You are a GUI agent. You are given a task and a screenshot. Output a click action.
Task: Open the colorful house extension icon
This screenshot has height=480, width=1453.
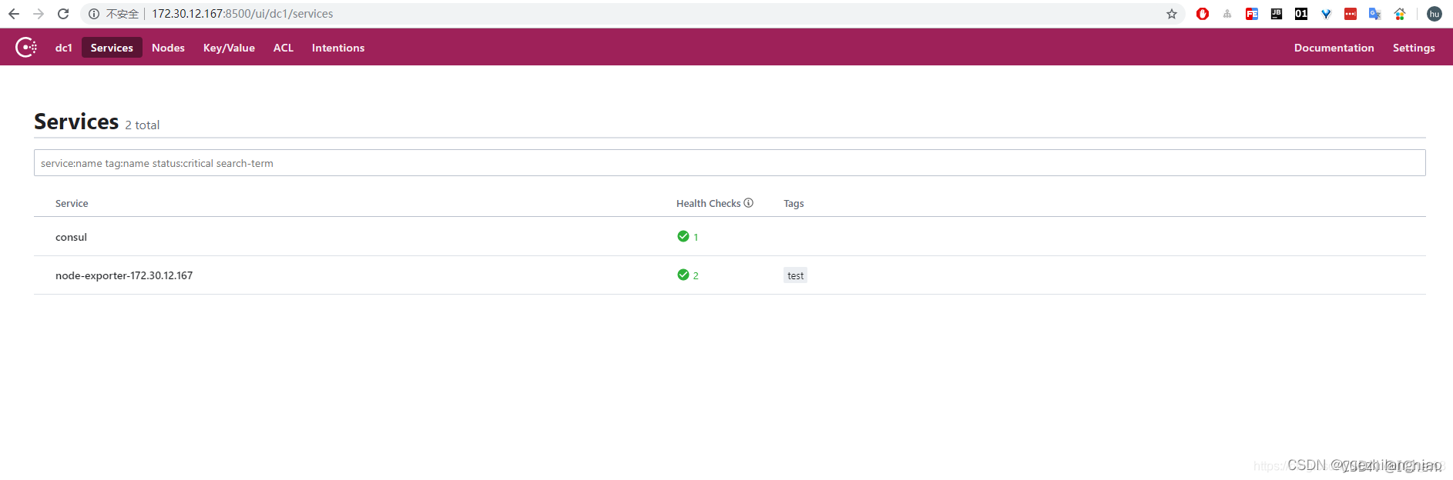click(1400, 14)
